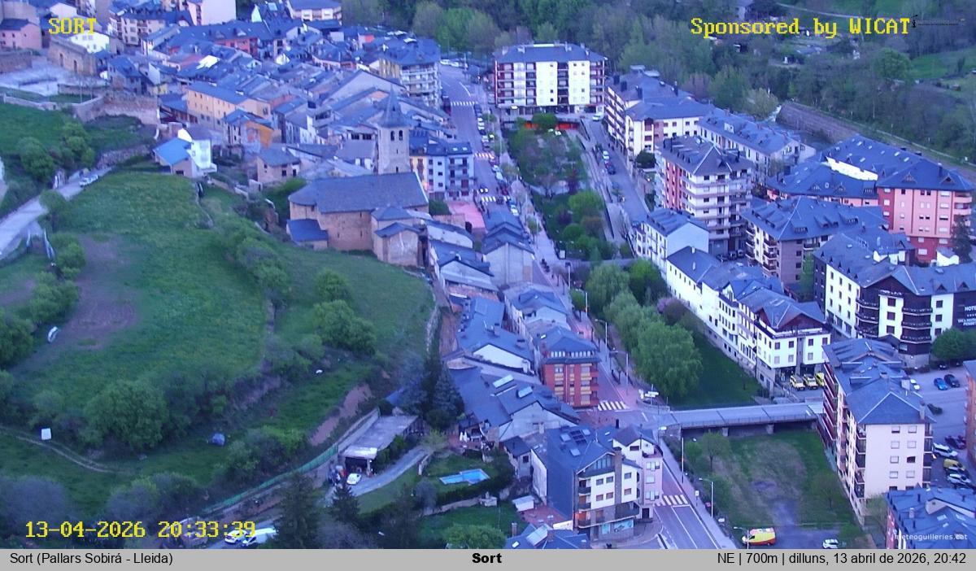976x571 pixels.
Task: Click the white car near the yellow van
Action: [830, 543]
